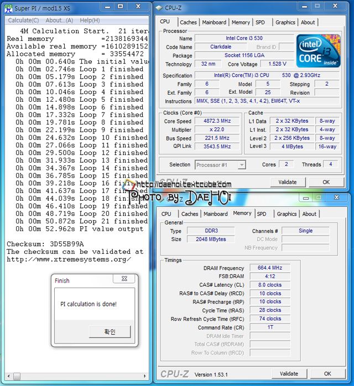Click the Core Speed value 4872.3 MHz
Viewport: 354px width, 386px height.
point(217,121)
